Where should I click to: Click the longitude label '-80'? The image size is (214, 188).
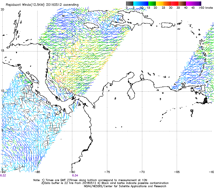coord(72,172)
